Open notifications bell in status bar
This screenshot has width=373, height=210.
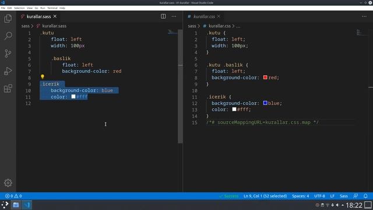coord(365,196)
